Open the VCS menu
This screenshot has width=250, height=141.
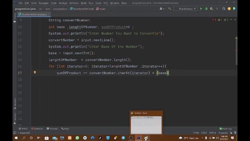(x=105, y=3)
